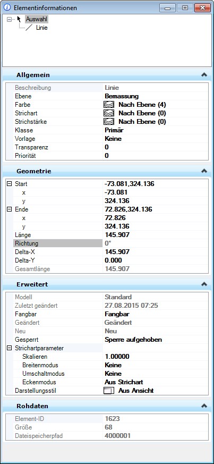This screenshot has height=464, width=214.
Task: Collapse the Auswahl tree node
Action: [x=9, y=20]
